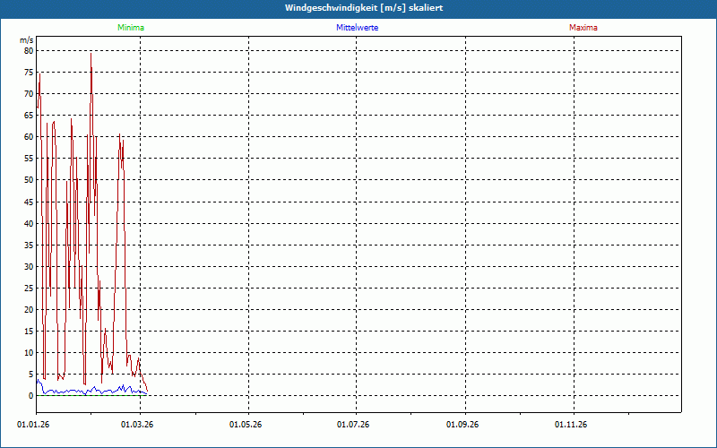717x448 pixels.
Task: Select the 0 value on y-axis
Action: [30, 396]
